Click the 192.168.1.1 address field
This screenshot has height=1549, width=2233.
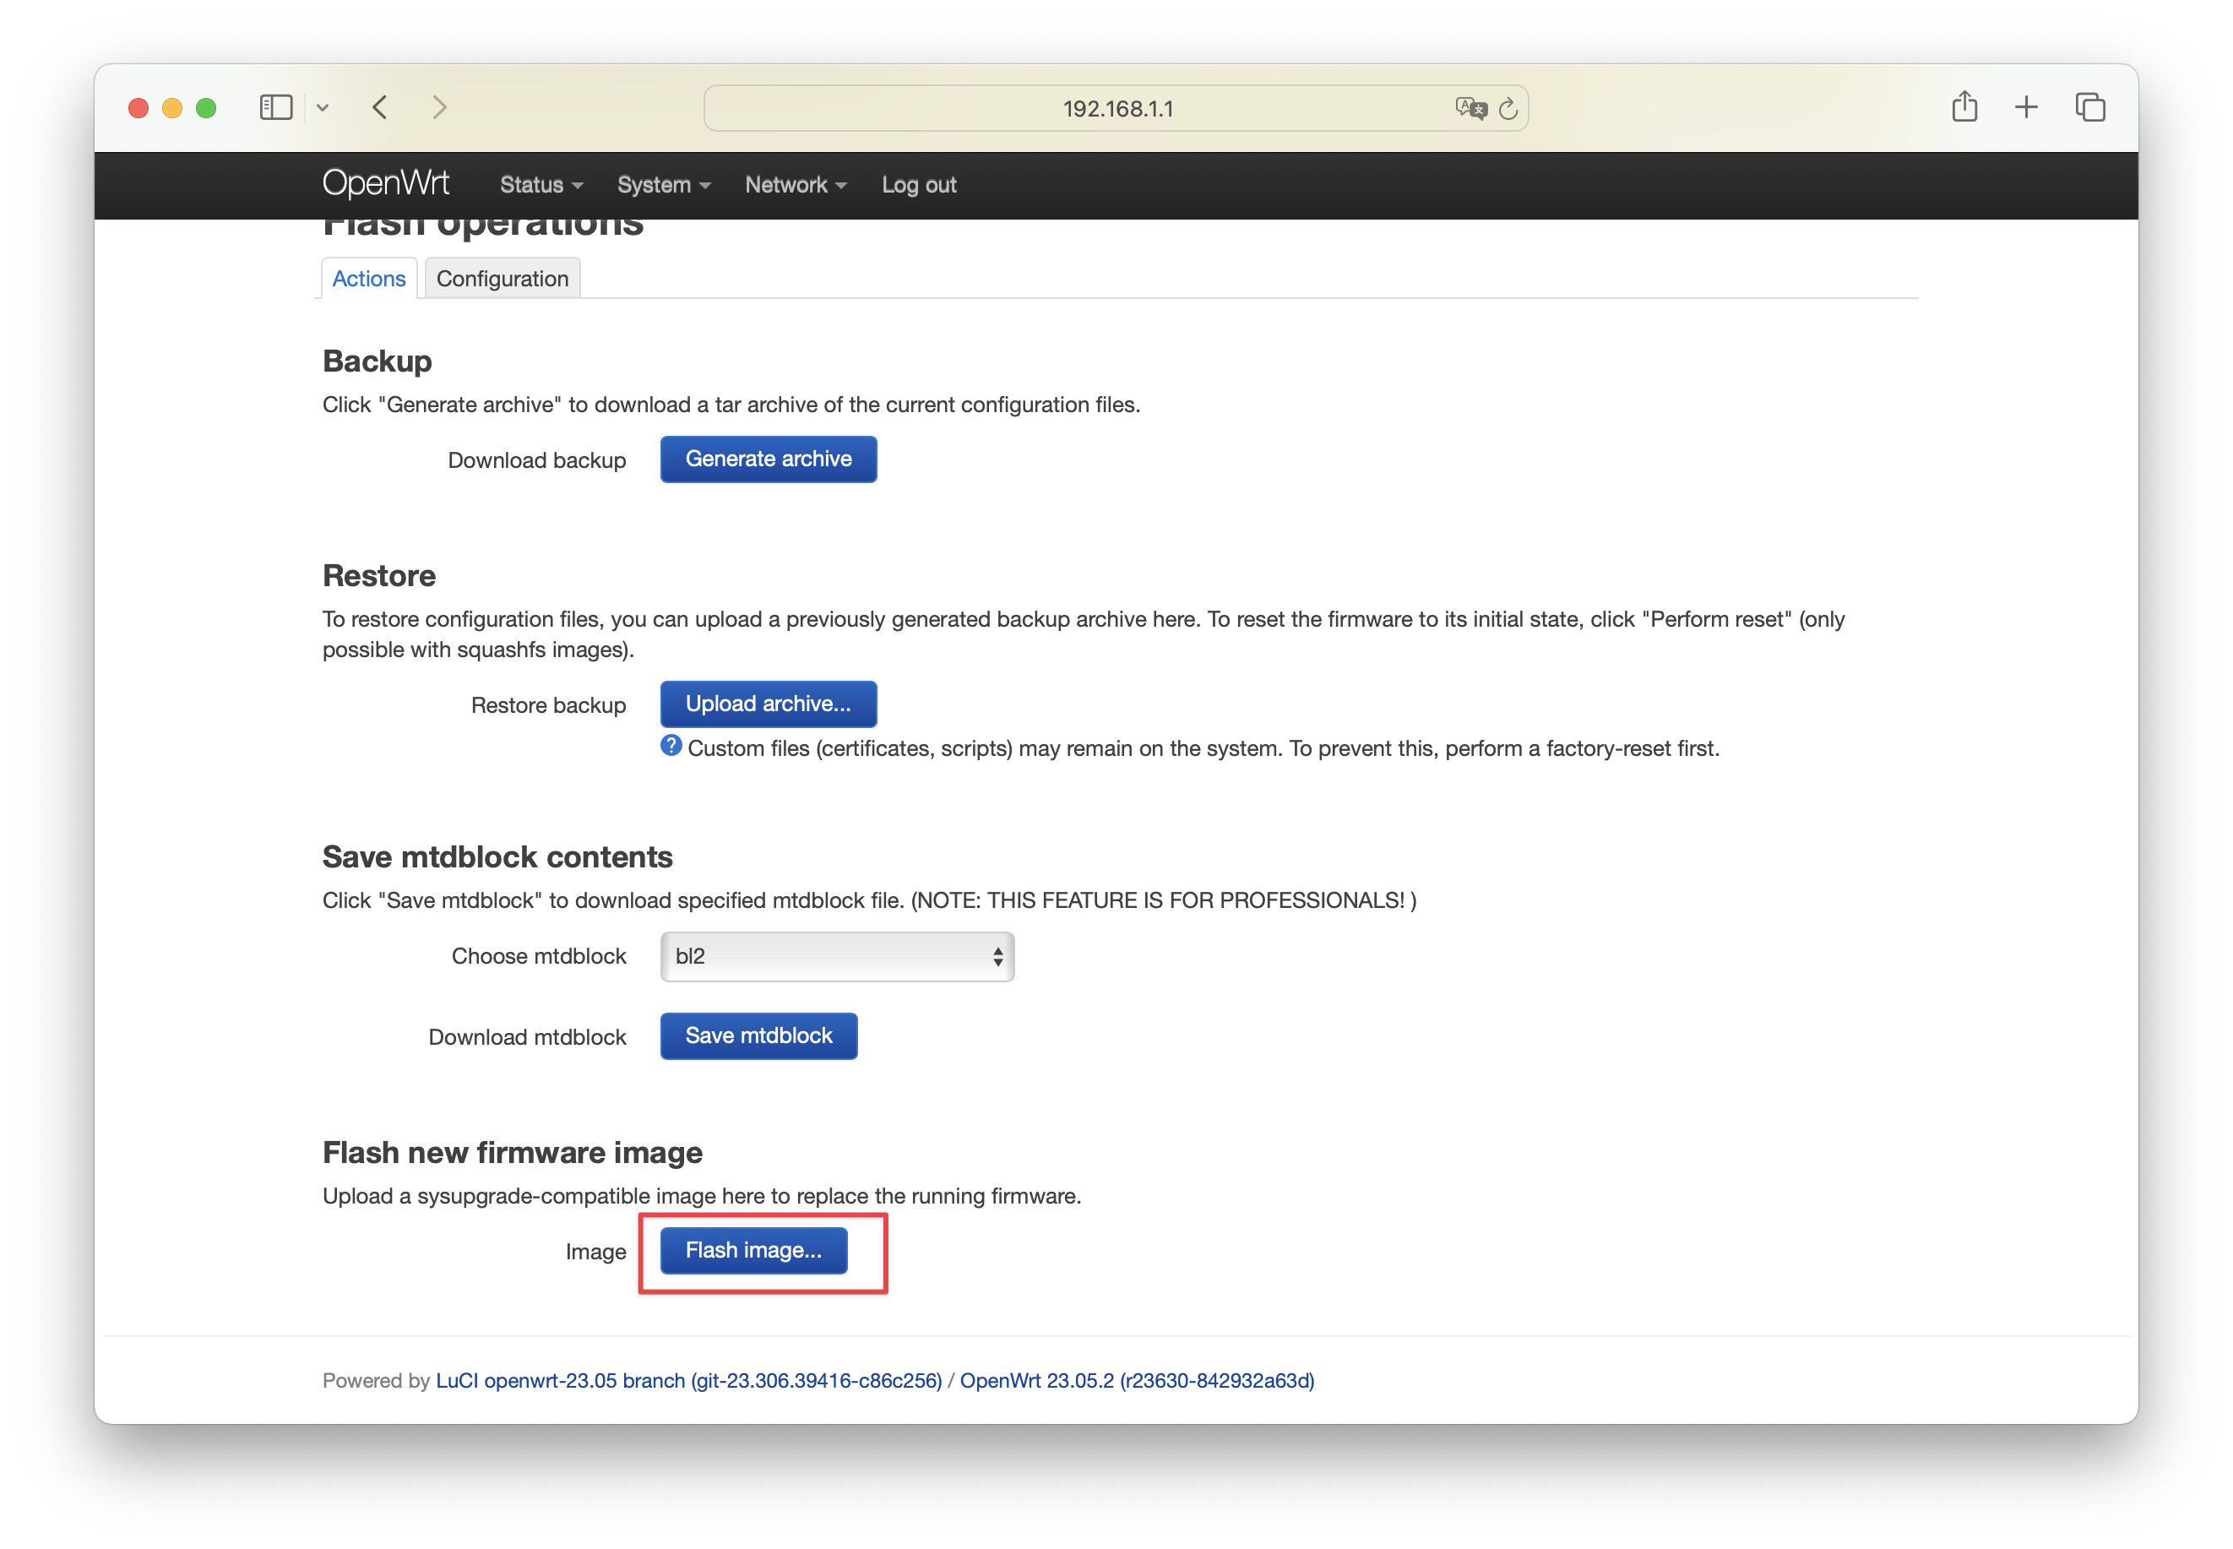click(x=1116, y=109)
